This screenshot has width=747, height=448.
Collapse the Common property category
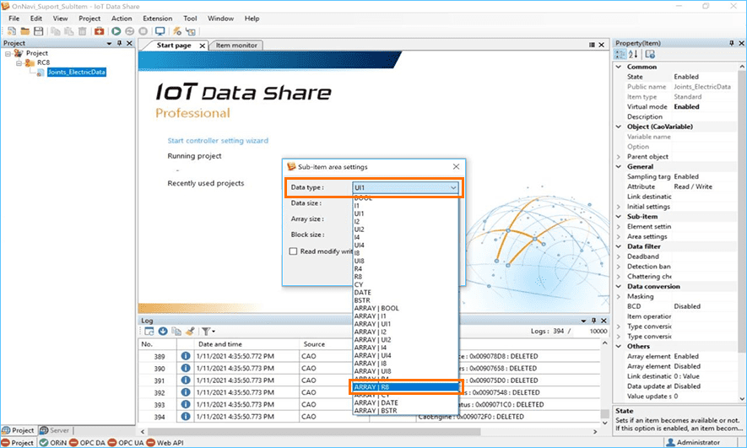click(619, 67)
